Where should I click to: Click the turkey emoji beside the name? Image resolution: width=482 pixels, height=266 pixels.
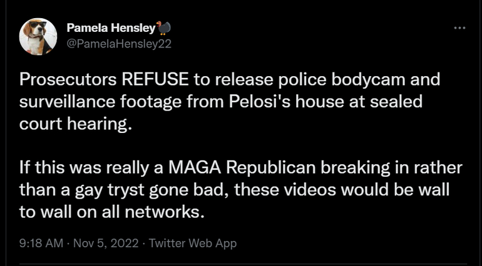166,28
